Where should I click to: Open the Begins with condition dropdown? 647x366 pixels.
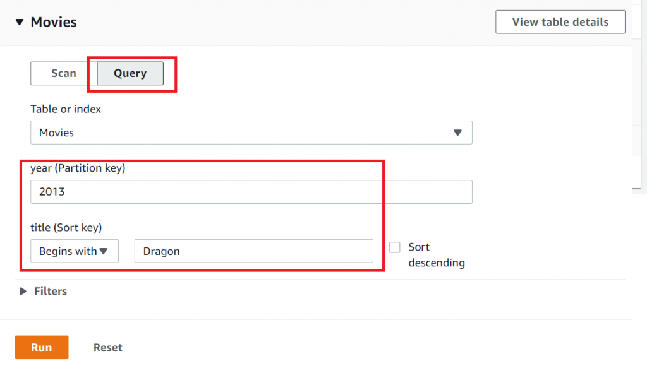tap(74, 251)
